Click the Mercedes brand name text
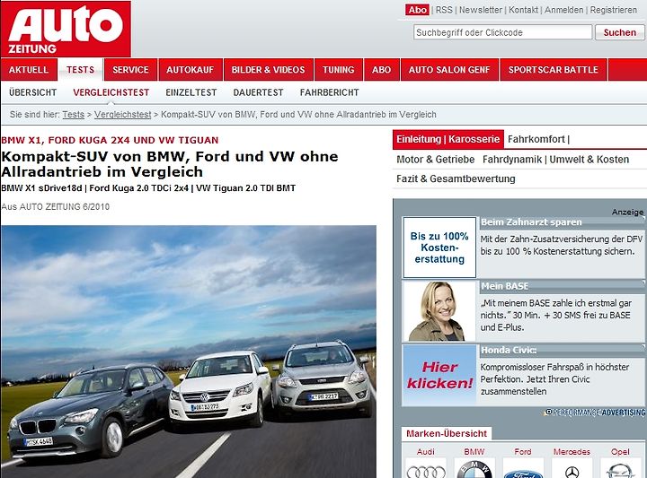This screenshot has width=647, height=478. coord(572,452)
